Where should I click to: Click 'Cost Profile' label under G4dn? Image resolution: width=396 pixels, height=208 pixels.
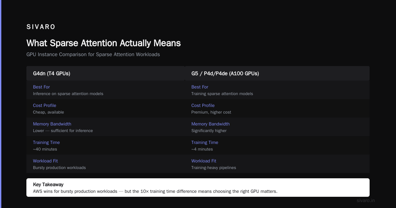[45, 105]
